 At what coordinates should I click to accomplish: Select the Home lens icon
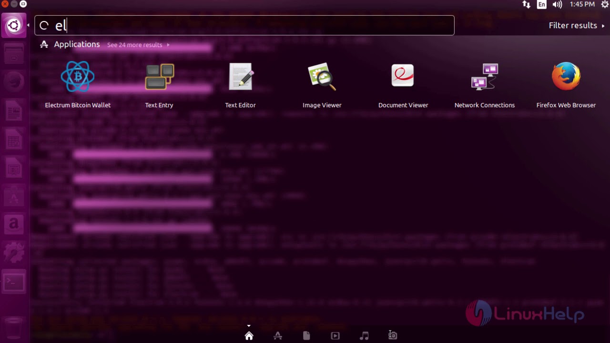pyautogui.click(x=249, y=336)
